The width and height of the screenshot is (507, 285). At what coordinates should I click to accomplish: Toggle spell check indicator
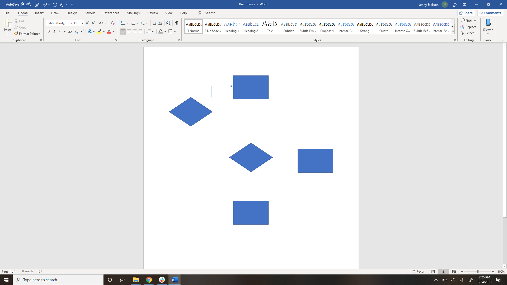(40, 272)
